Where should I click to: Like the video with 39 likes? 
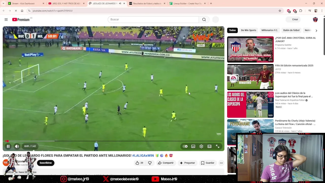[139, 163]
